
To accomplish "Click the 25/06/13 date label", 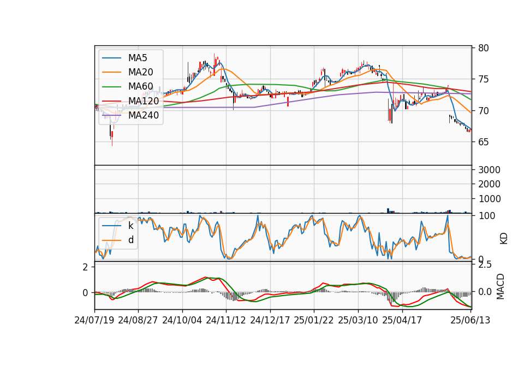I will point(470,320).
